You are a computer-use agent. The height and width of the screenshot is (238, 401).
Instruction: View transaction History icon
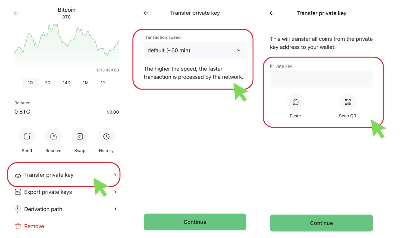(106, 136)
